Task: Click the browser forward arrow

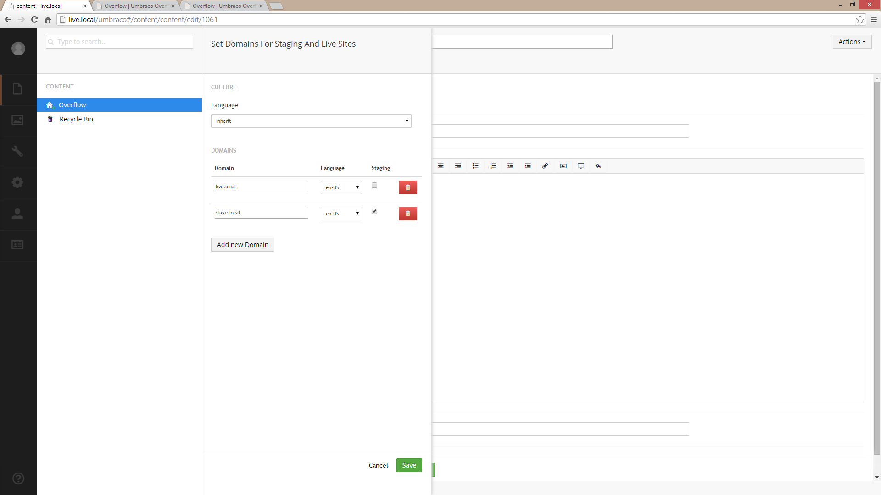Action: click(21, 19)
